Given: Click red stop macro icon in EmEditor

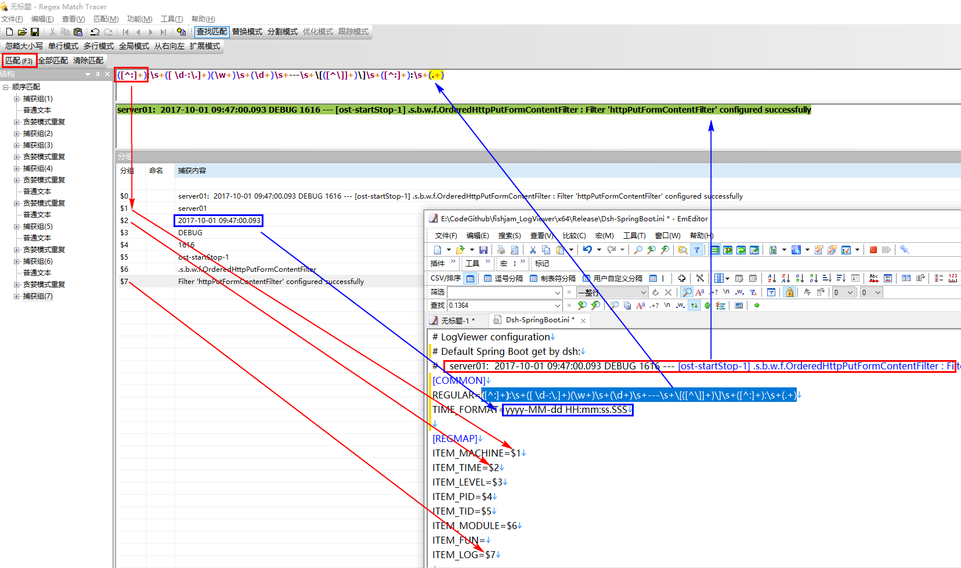Looking at the screenshot, I should pyautogui.click(x=873, y=250).
